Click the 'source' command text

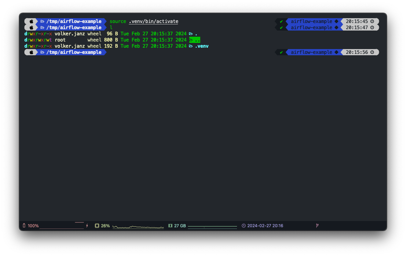[118, 21]
